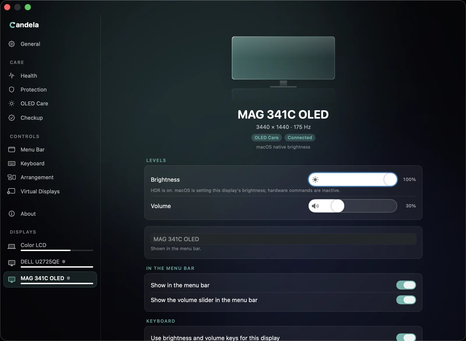The height and width of the screenshot is (341, 466).
Task: Click the Candela logo
Action: (24, 25)
